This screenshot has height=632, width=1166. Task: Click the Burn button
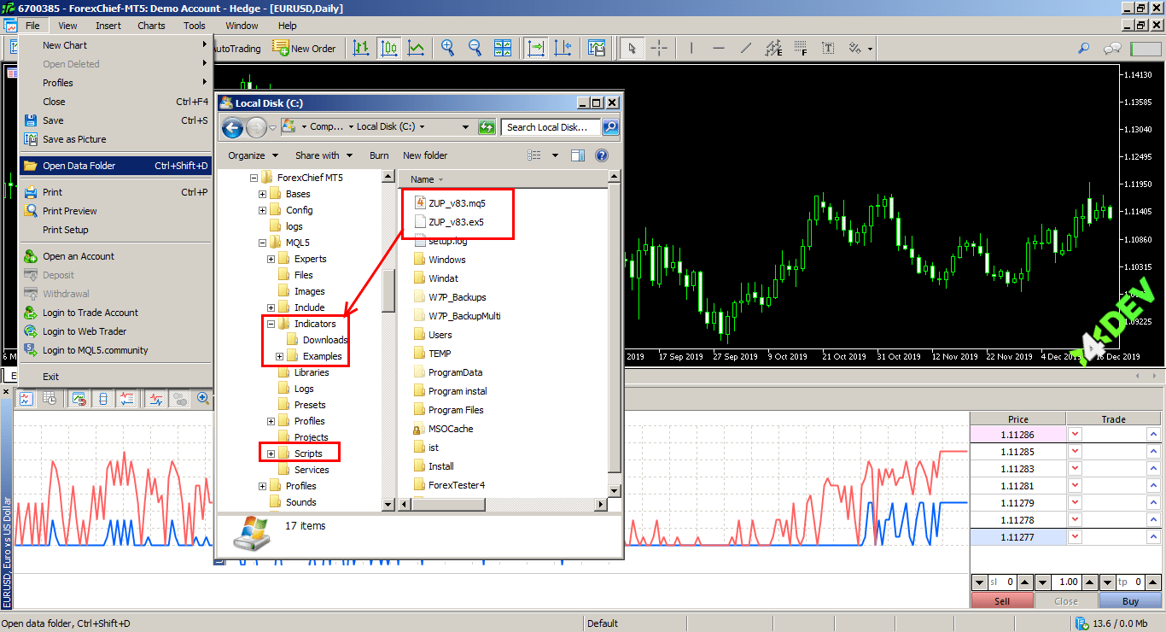[379, 155]
